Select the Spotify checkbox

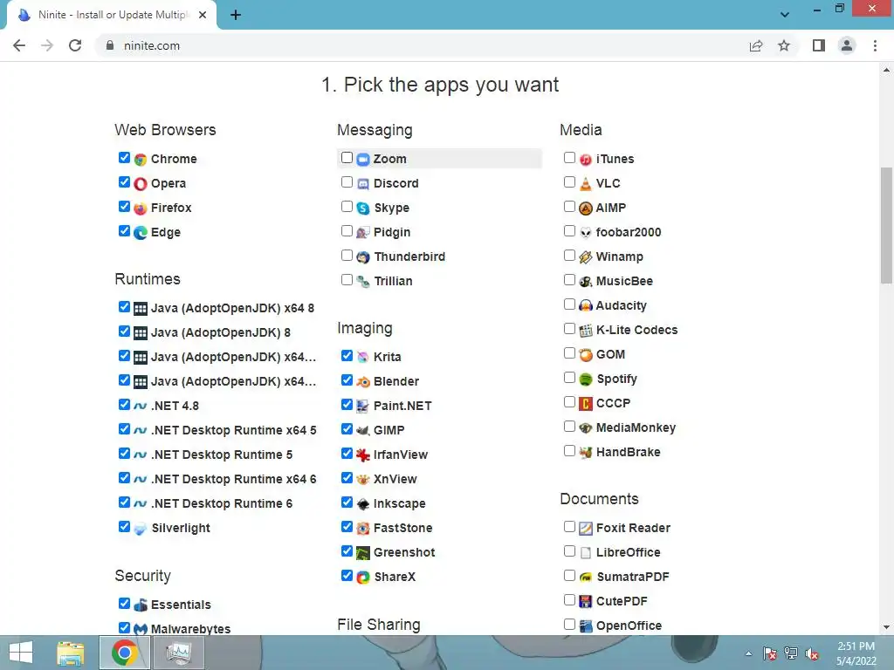pos(569,377)
